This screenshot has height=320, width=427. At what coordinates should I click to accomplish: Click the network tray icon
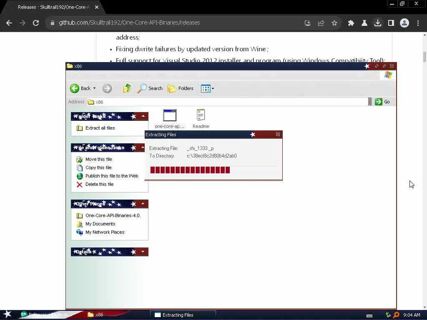(x=388, y=315)
